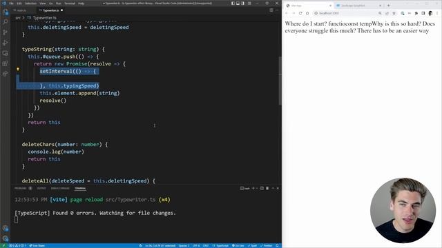Split the editor to the right
442x248 pixels.
tap(271, 10)
